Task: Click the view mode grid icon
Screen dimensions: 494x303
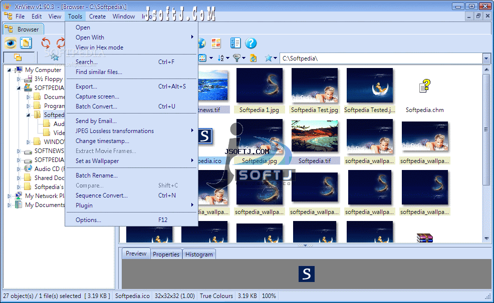Action: coord(202,58)
